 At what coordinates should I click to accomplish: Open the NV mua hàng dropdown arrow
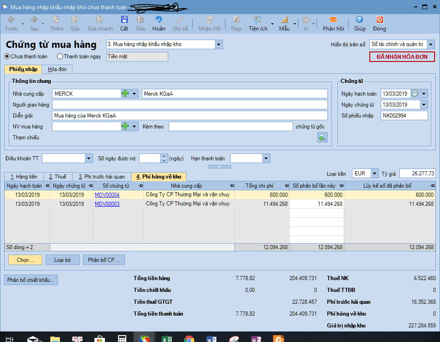tap(135, 127)
